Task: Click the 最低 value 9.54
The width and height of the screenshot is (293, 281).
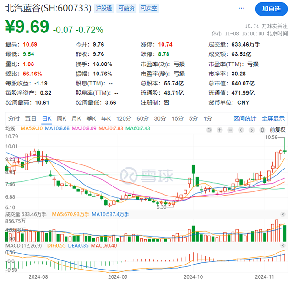Action: click(x=28, y=54)
